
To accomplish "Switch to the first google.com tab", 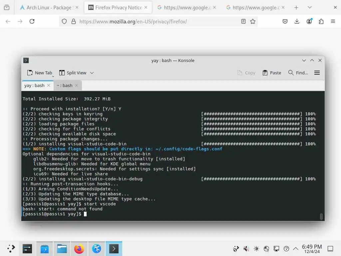I will [x=186, y=7].
